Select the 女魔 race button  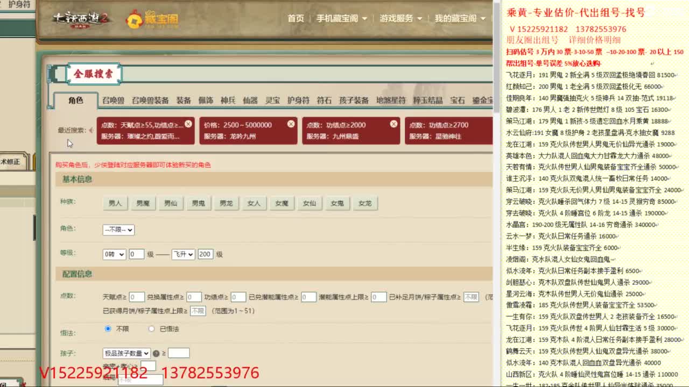pos(282,203)
